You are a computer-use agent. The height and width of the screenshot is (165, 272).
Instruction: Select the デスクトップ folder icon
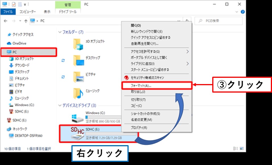79,60
